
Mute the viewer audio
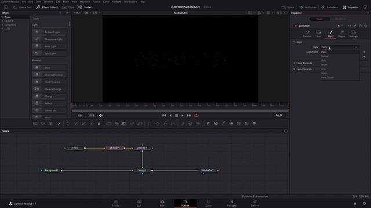101,116
